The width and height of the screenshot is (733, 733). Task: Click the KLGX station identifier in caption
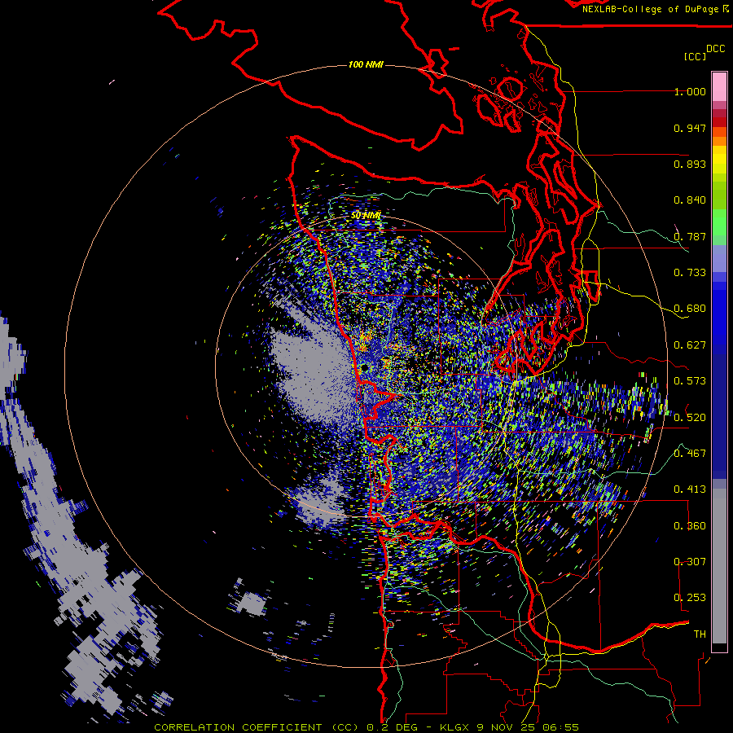coord(456,727)
